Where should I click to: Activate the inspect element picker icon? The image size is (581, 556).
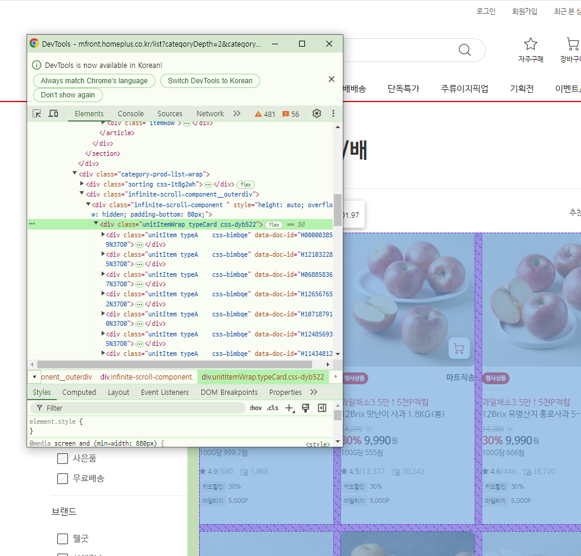click(x=37, y=113)
